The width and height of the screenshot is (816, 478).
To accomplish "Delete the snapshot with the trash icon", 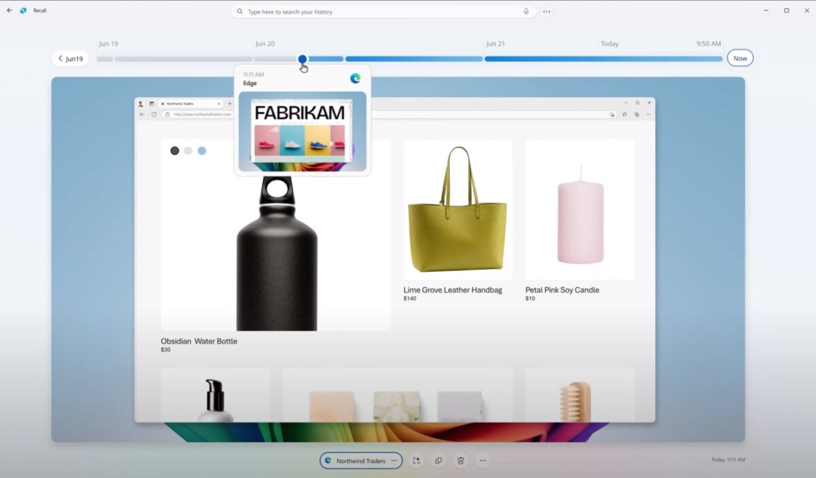I will 460,460.
